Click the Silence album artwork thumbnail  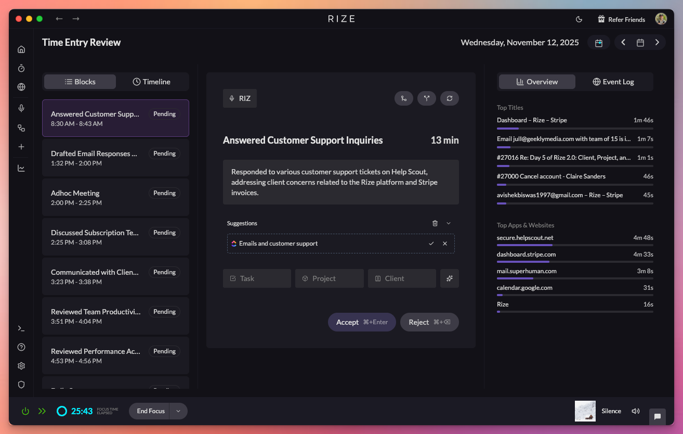pyautogui.click(x=585, y=411)
